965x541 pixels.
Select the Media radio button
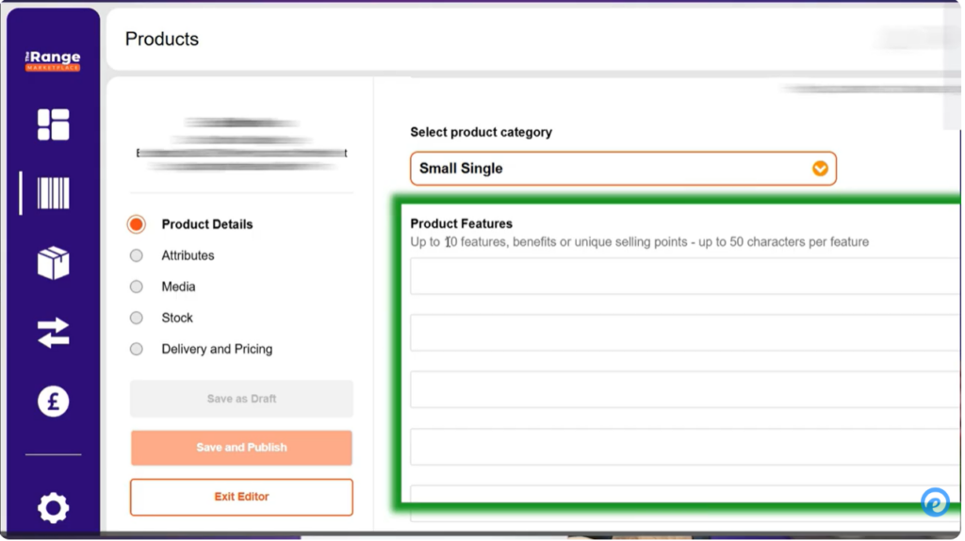click(137, 287)
